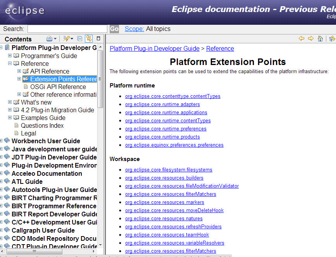The height and width of the screenshot is (257, 336).
Task: Click the print topic printer icon
Action: pos(49,39)
